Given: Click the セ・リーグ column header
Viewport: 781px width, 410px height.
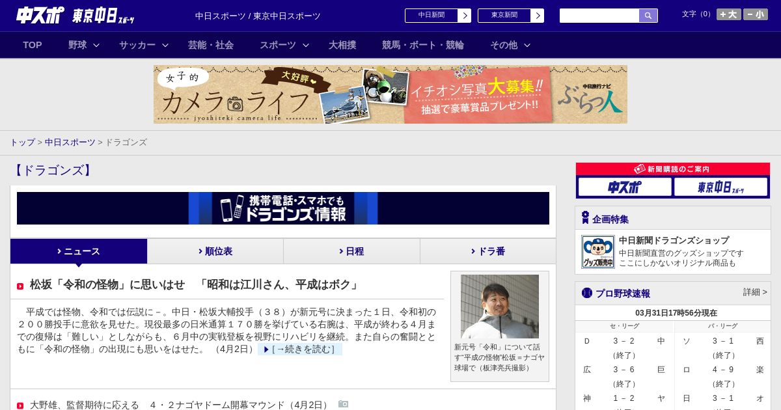Looking at the screenshot, I should (x=624, y=326).
